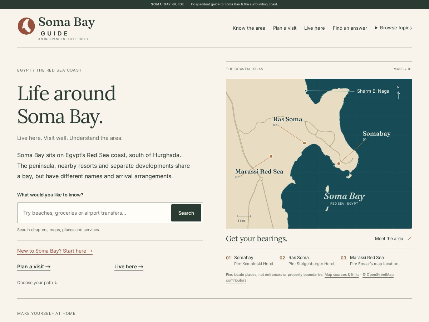The width and height of the screenshot is (429, 322).
Task: Follow the Live here arrow link
Action: pyautogui.click(x=129, y=267)
